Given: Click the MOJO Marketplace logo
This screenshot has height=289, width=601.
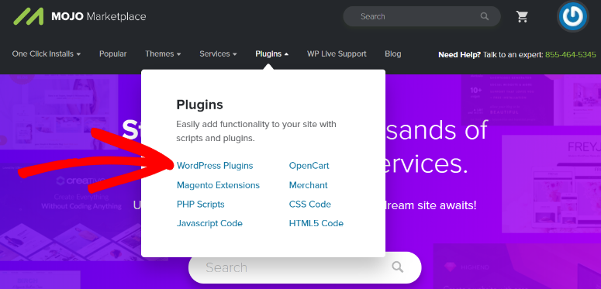Looking at the screenshot, I should coord(79,17).
